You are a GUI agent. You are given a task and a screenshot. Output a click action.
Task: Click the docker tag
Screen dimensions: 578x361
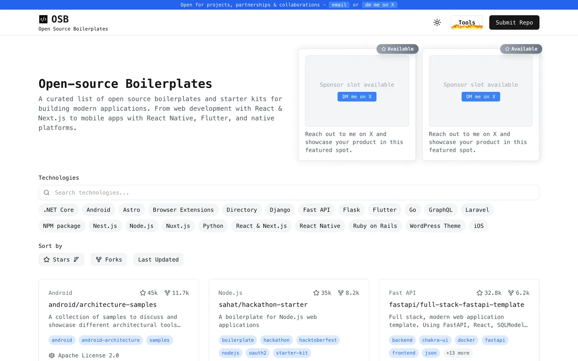pos(466,340)
